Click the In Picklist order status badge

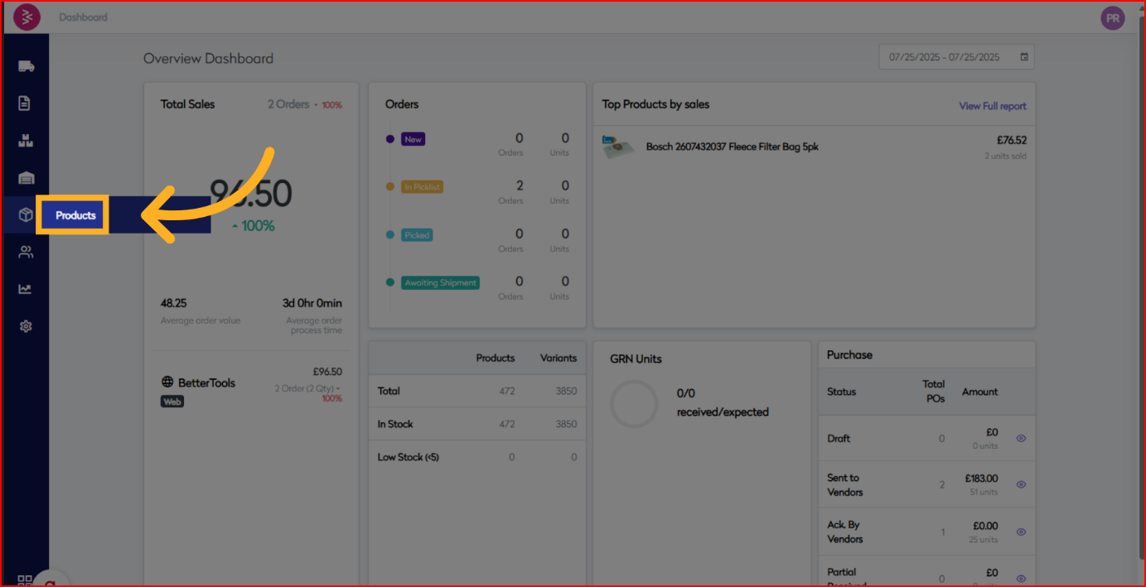pyautogui.click(x=423, y=187)
